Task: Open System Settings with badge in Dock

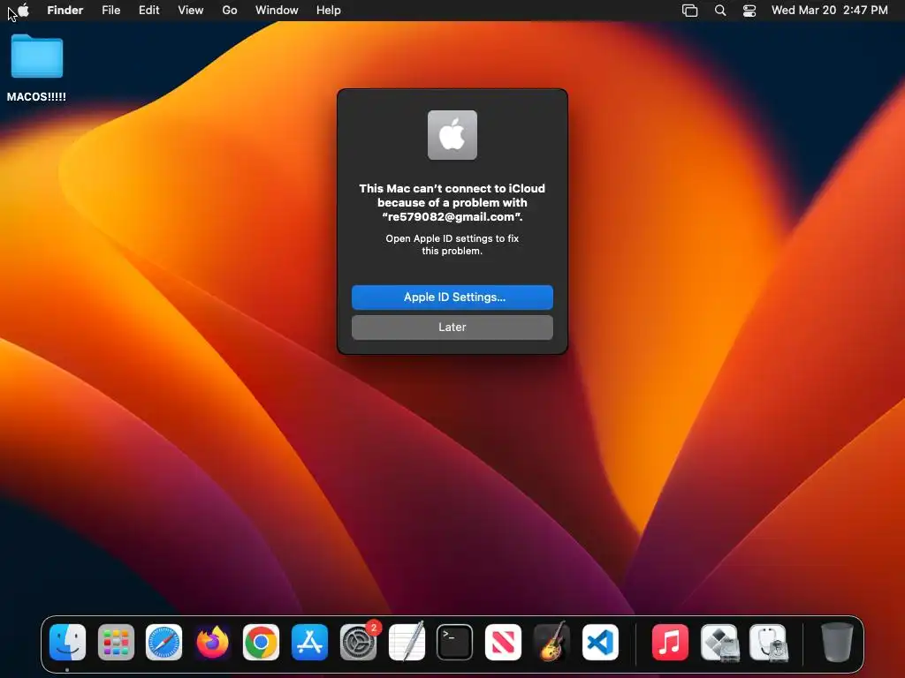Action: (x=359, y=643)
